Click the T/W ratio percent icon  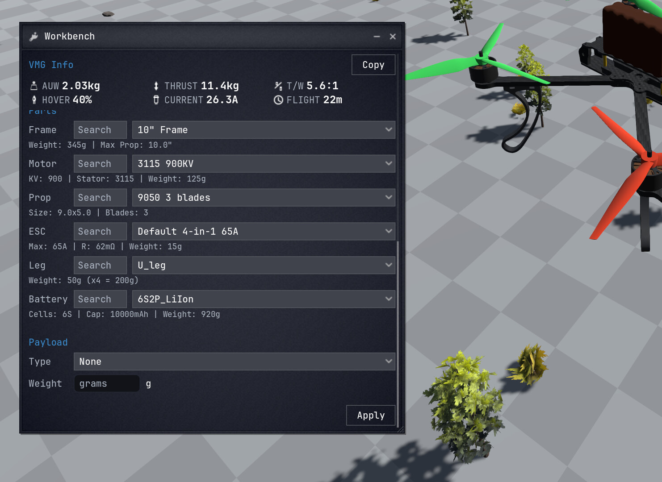(278, 85)
